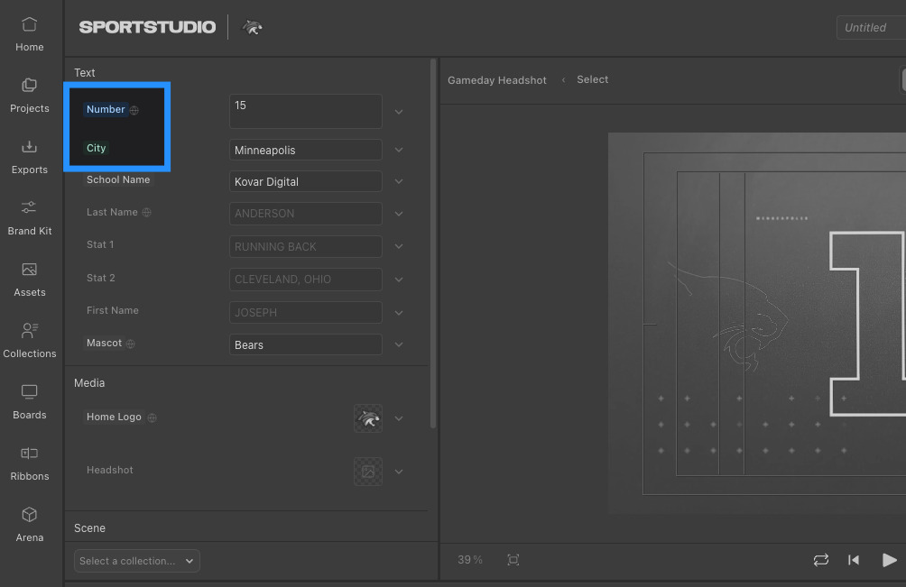Viewport: 906px width, 587px height.
Task: Click the Number input showing 15
Action: [x=306, y=111]
